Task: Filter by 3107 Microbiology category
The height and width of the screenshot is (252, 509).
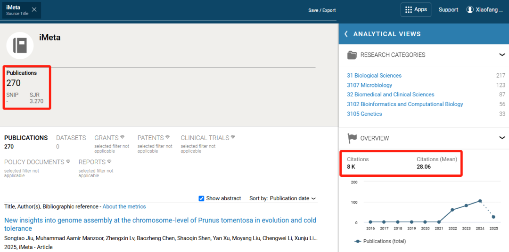Action: point(369,85)
